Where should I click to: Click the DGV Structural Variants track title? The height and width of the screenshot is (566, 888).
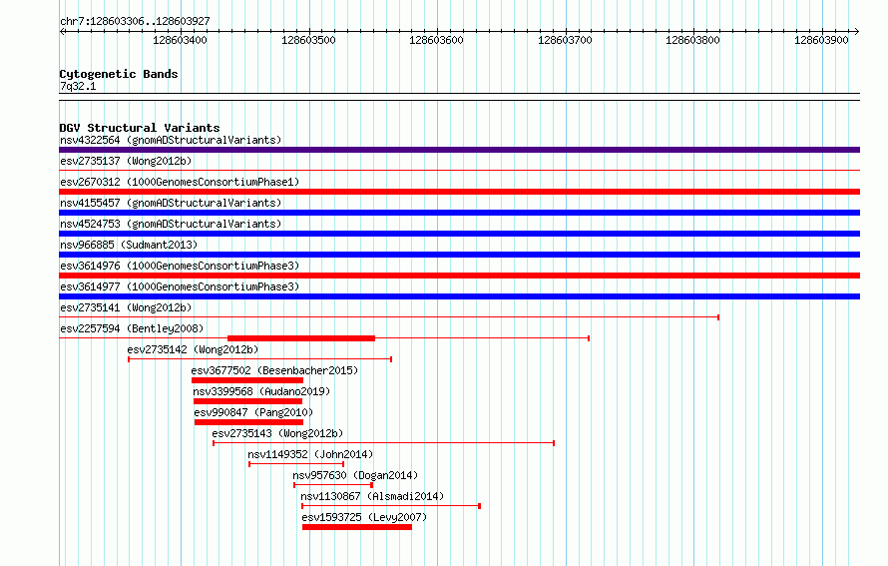click(x=140, y=128)
